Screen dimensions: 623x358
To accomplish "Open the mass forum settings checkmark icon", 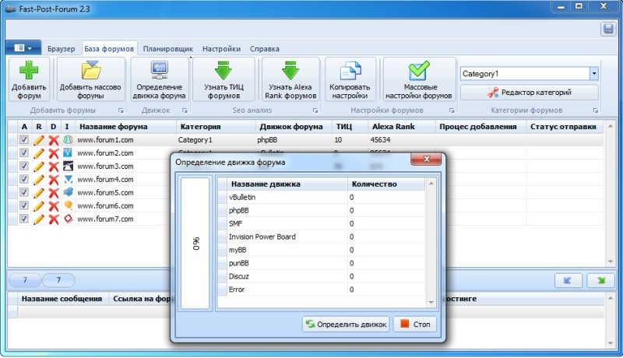I will [x=419, y=71].
